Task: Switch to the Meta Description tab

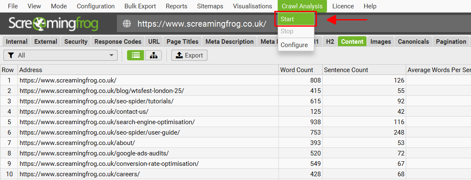Action: pos(230,42)
